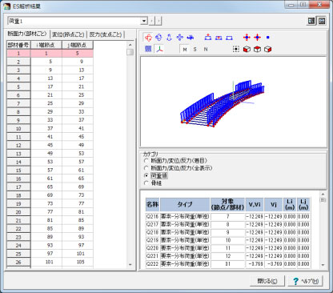333x293 pixels.
Task: Select the pan move arrows tool
Action: 179,38
